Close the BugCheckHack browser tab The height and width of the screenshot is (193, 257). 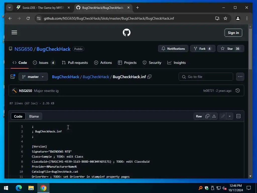128,8
